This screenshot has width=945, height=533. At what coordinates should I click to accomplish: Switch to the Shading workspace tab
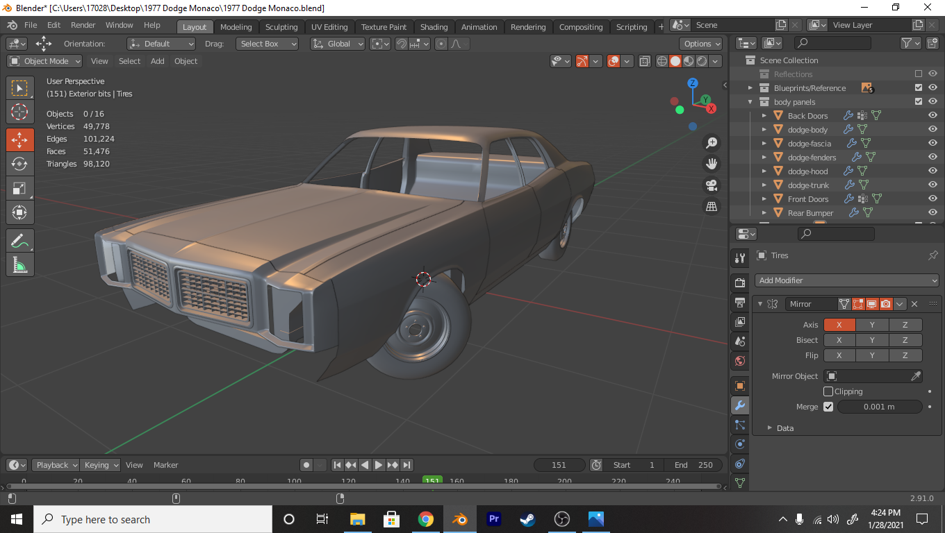click(434, 27)
